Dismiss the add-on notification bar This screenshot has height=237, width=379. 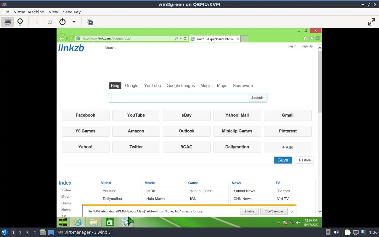point(292,212)
